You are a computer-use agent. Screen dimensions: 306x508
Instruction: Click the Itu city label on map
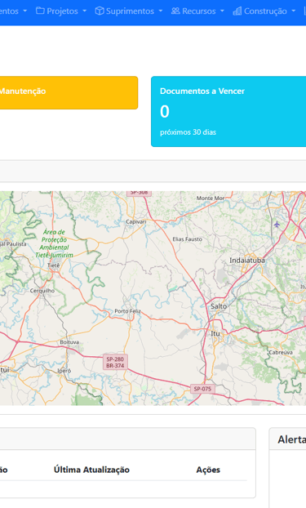click(215, 333)
